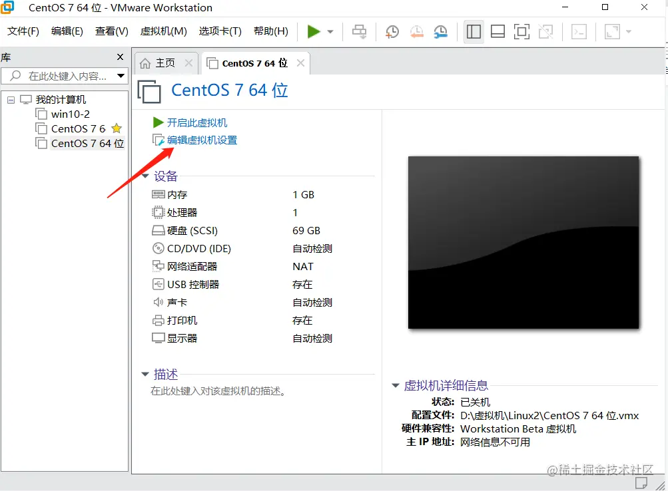Click the send Ctrl+Alt+Del toolbar icon

(x=359, y=31)
